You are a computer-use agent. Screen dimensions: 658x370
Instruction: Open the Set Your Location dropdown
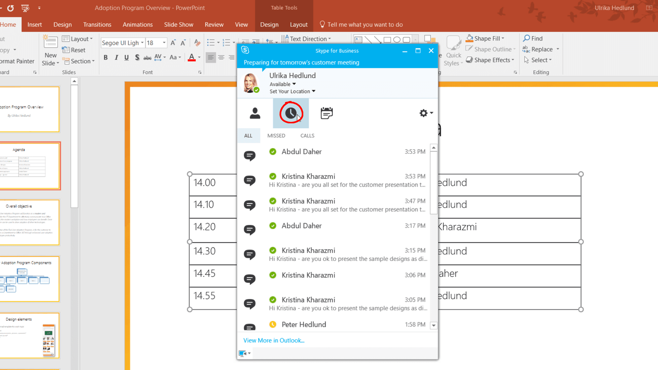pyautogui.click(x=292, y=91)
